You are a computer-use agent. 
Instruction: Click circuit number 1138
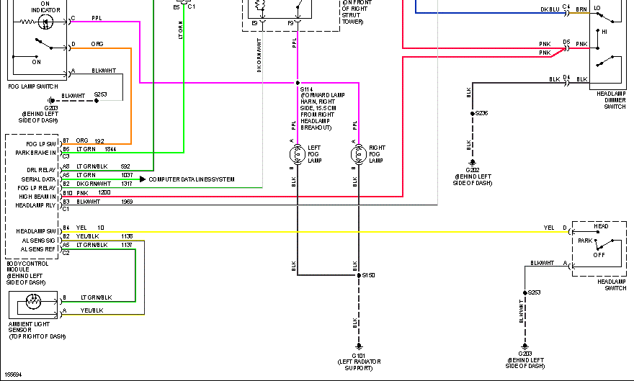tap(127, 236)
